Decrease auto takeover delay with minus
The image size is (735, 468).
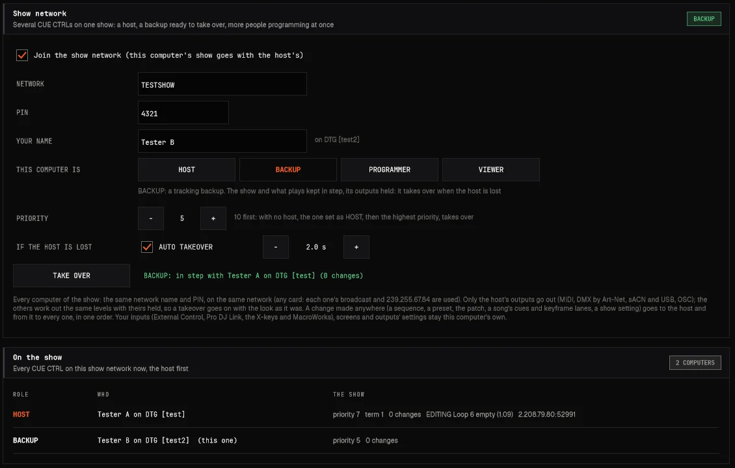[x=276, y=247]
